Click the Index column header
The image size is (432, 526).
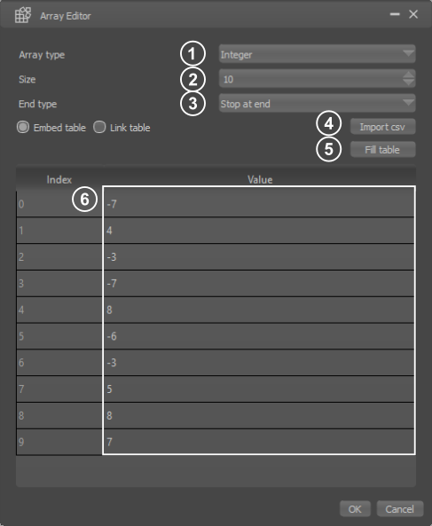click(59, 179)
